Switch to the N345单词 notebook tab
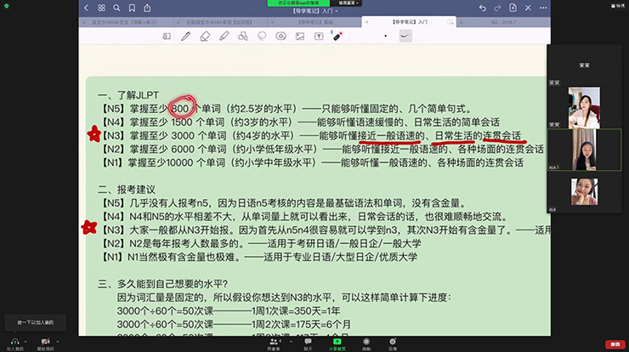629x352 pixels. tap(219, 22)
